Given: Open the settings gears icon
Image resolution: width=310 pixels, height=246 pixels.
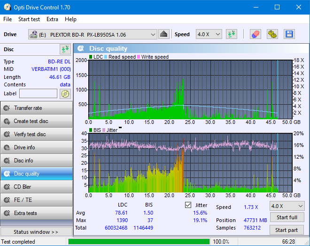Looking at the screenshot, I should click(272, 34).
